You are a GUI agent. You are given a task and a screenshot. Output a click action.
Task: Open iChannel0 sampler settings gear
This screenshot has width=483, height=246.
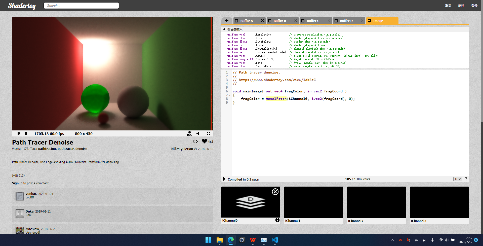click(277, 220)
